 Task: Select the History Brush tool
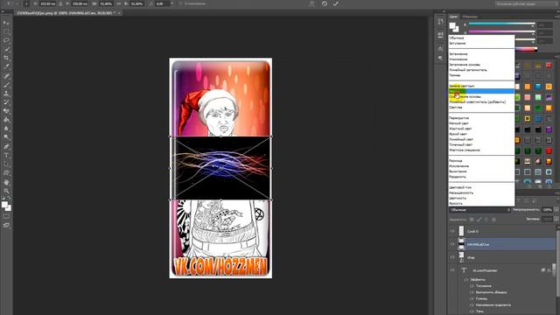coord(6,102)
